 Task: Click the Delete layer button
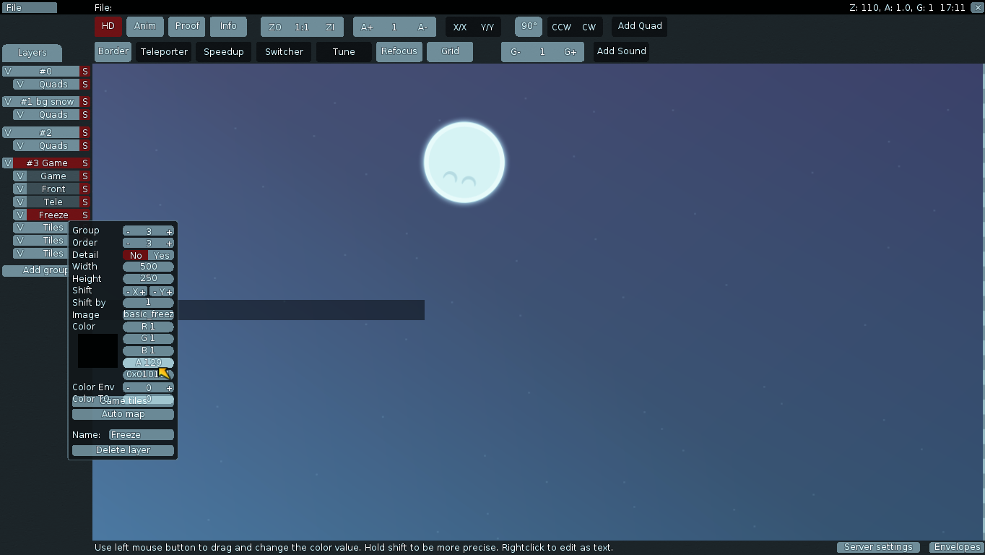tap(123, 450)
